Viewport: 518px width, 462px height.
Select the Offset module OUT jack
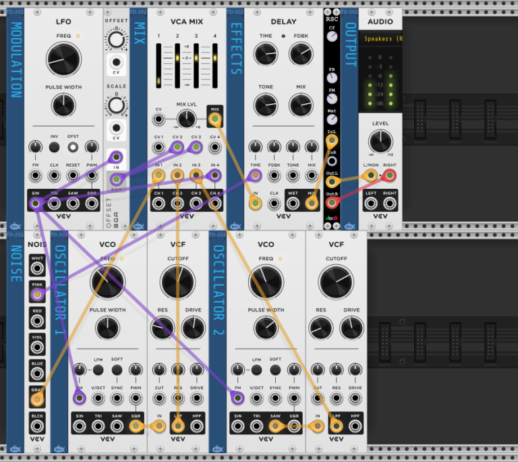(x=116, y=179)
